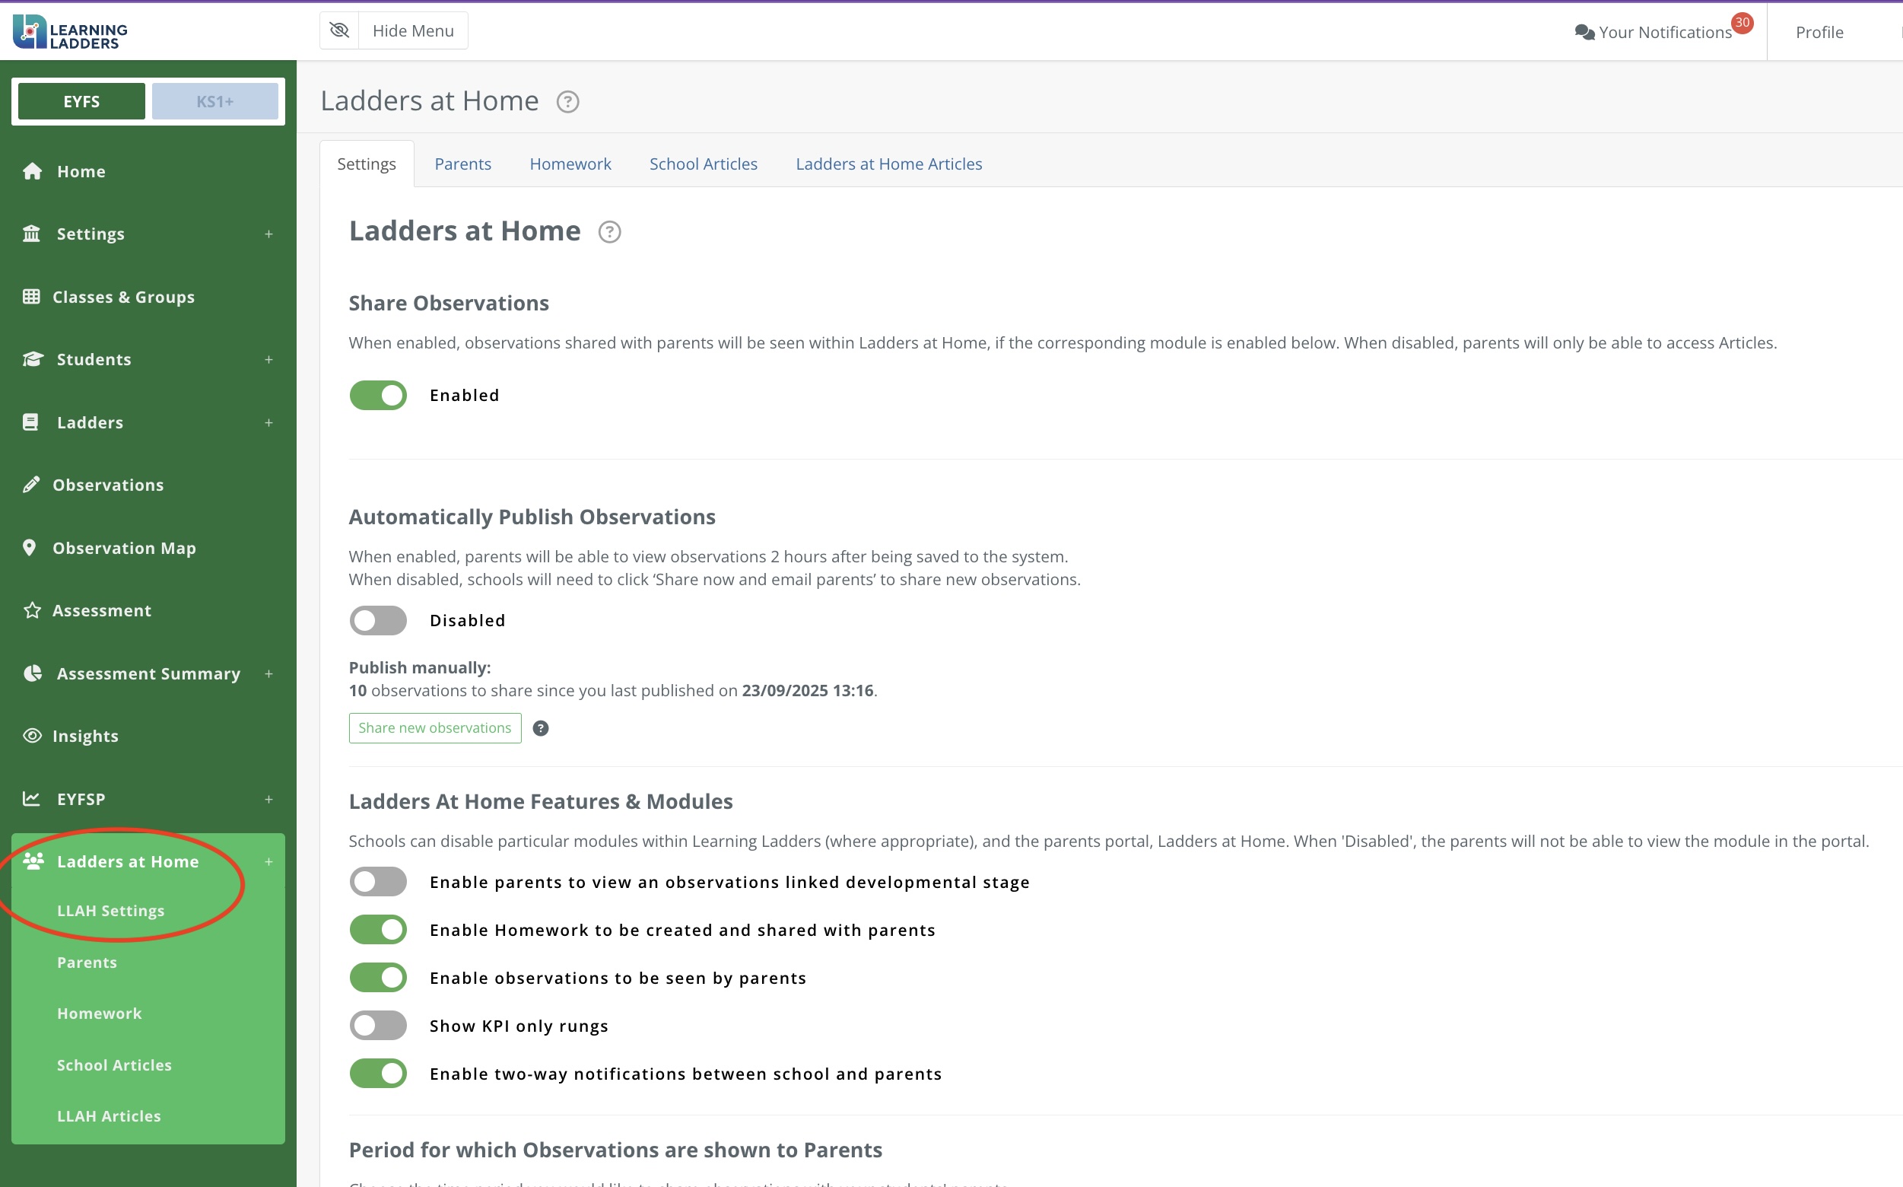The image size is (1903, 1187).
Task: Open Your Notifications chat bubble icon
Action: (1584, 32)
